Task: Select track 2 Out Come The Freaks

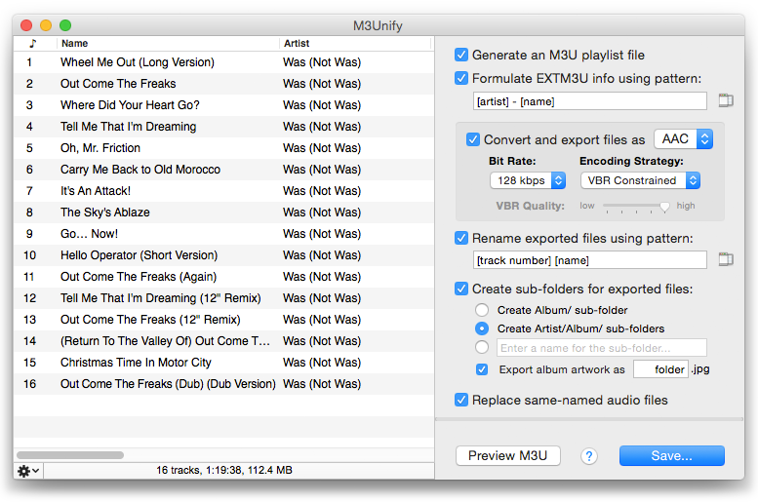Action: coord(223,84)
